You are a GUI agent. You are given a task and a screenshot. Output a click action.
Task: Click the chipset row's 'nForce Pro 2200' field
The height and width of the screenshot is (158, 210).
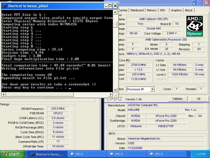166,116
